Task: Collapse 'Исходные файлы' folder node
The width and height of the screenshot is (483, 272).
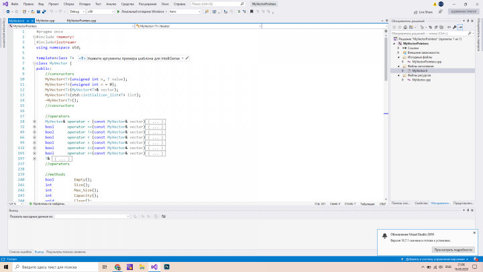Action: tap(398, 57)
